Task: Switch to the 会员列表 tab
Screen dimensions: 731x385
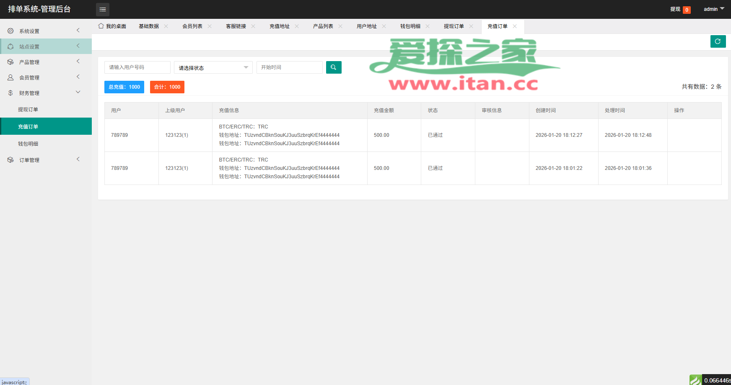Action: pyautogui.click(x=192, y=26)
